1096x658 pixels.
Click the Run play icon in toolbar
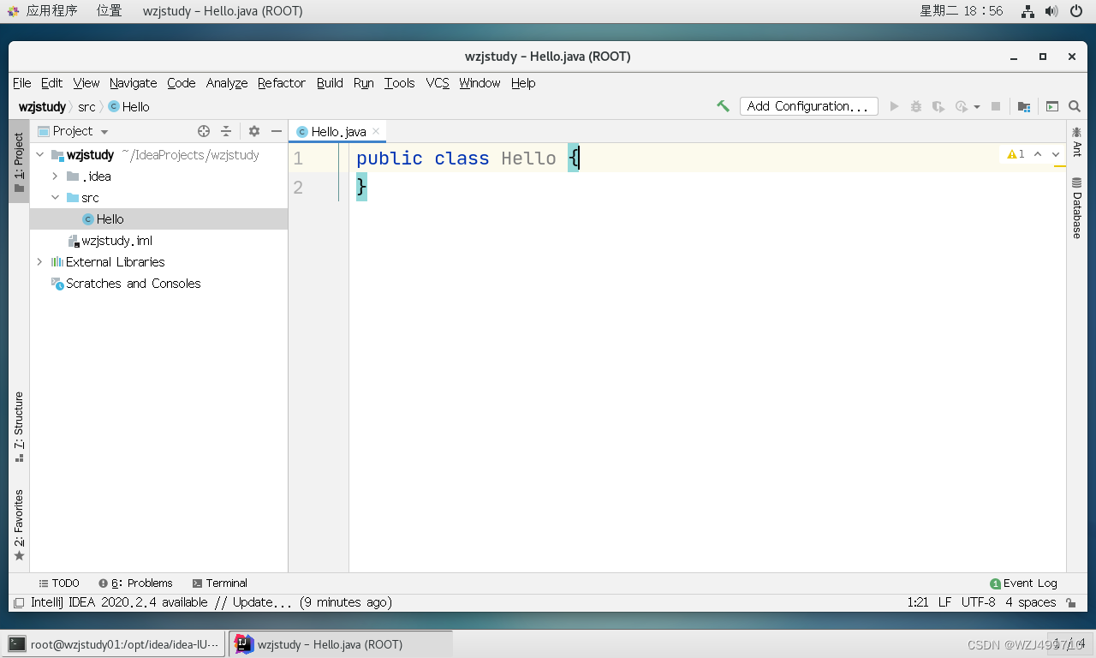(894, 106)
